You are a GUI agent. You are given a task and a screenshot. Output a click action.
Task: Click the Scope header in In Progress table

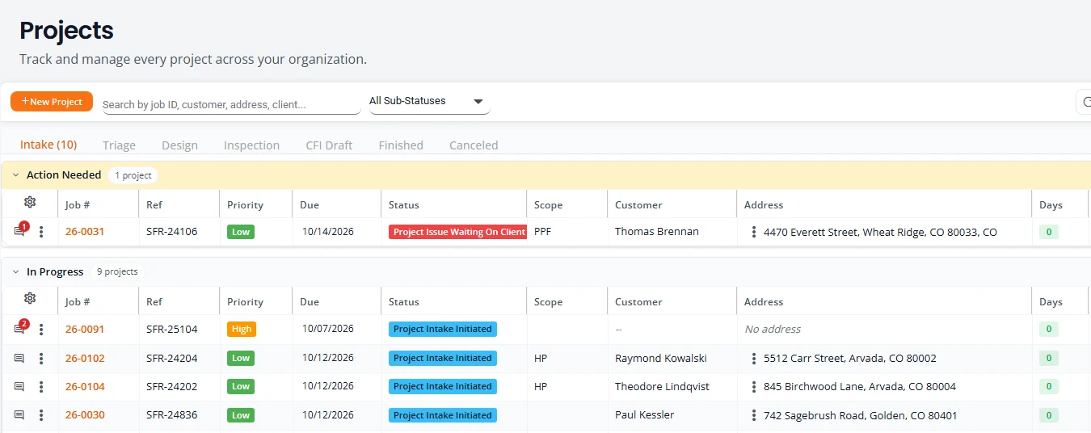point(548,302)
